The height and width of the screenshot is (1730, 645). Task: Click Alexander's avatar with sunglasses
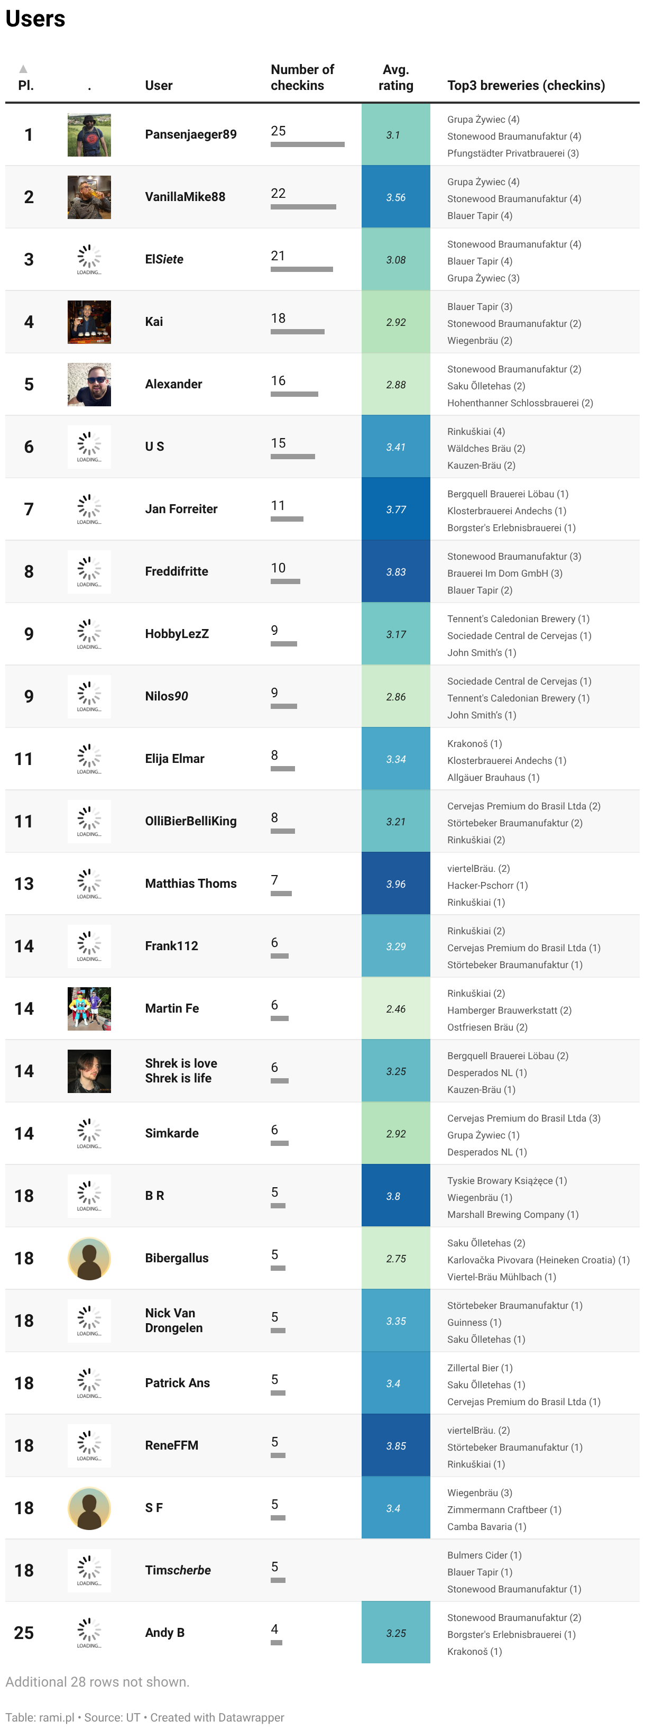point(89,385)
